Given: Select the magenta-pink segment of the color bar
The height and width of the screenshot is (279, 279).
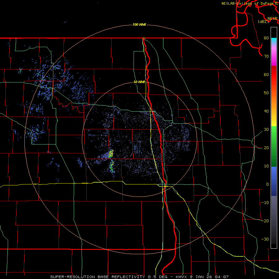Looking at the screenshot, I should click(274, 55).
